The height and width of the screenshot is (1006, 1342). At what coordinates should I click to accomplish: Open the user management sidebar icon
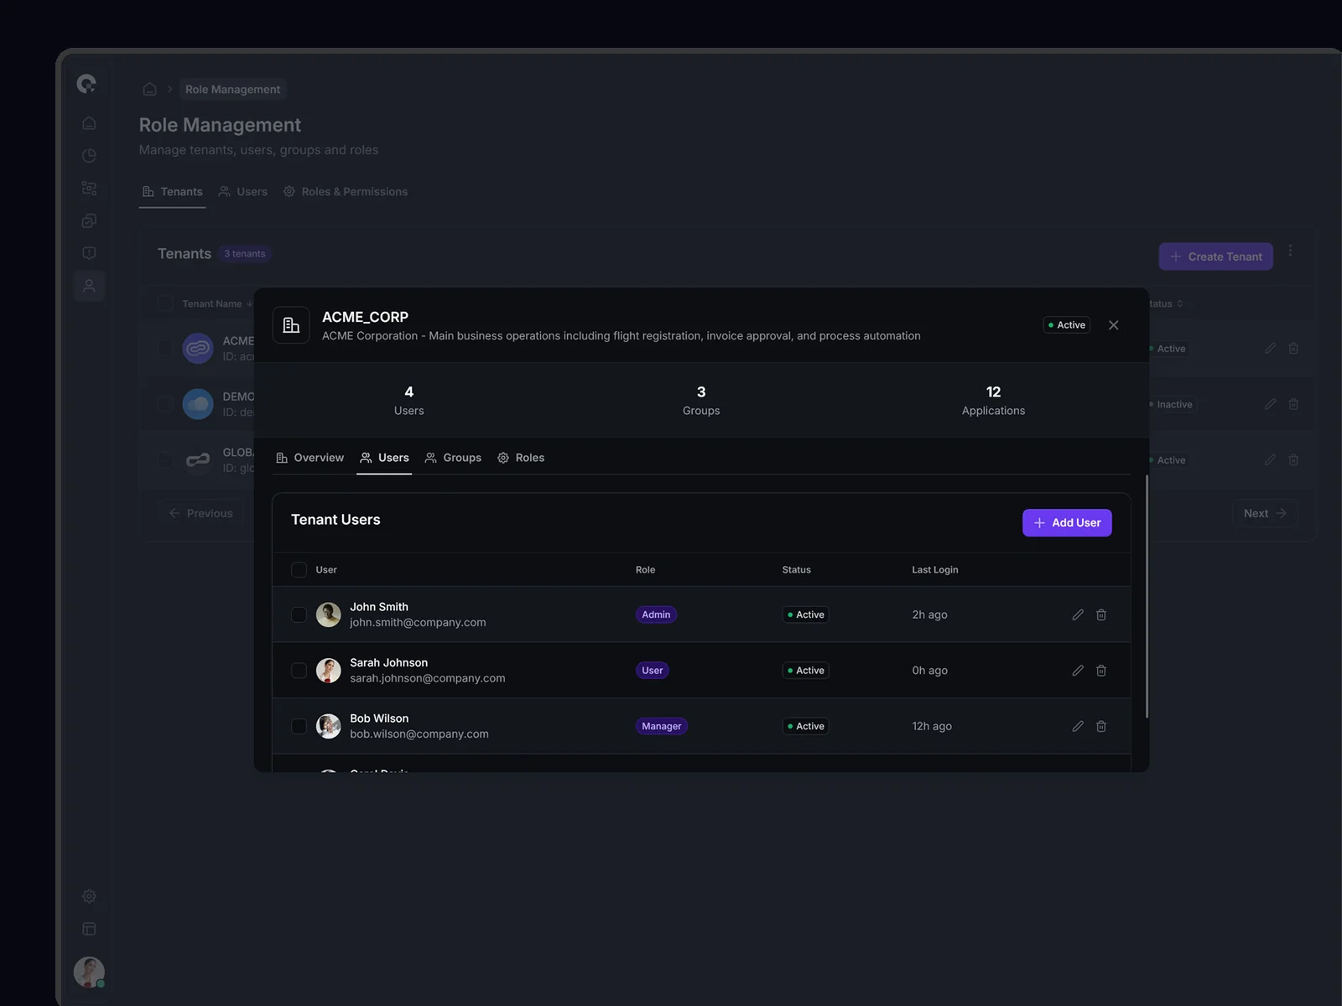click(x=89, y=286)
